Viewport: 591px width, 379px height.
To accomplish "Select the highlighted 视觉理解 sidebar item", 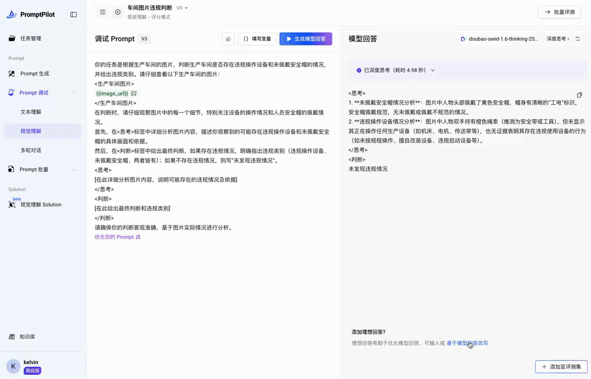I will click(x=42, y=131).
